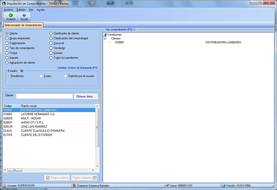Select row CLIENTE CLAUSULA EXTRANJERA
This screenshot has width=277, height=190.
49,131
